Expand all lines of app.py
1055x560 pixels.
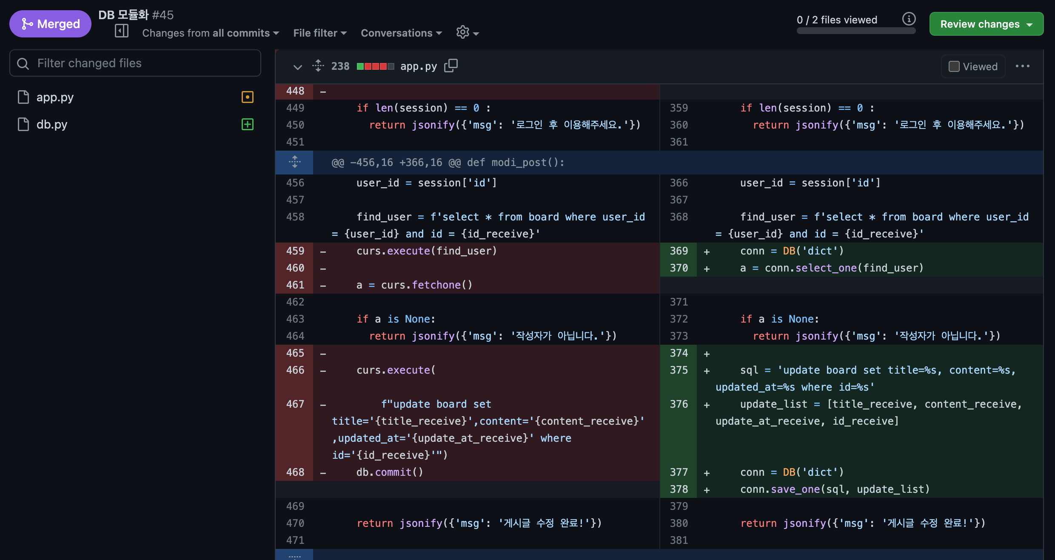point(318,66)
